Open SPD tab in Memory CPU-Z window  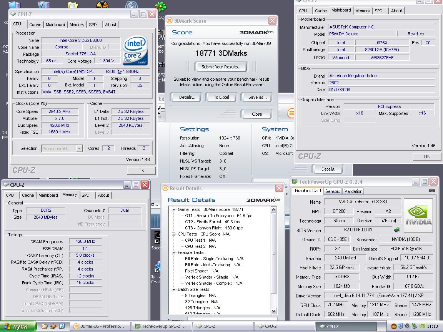click(86, 195)
